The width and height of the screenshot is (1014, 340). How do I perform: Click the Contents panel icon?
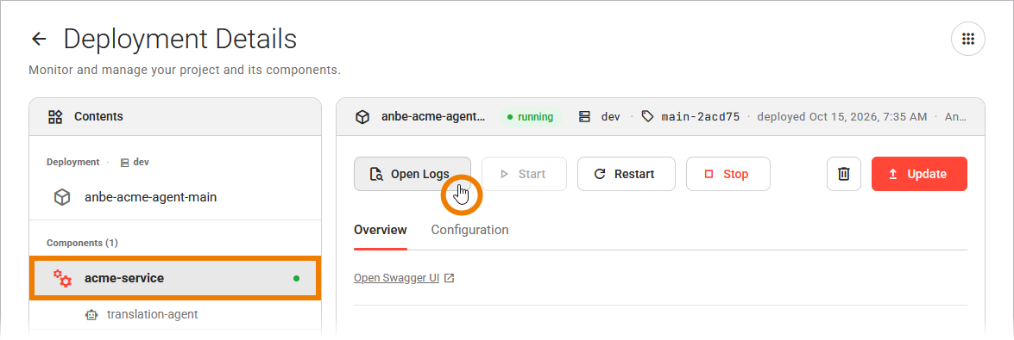click(55, 117)
